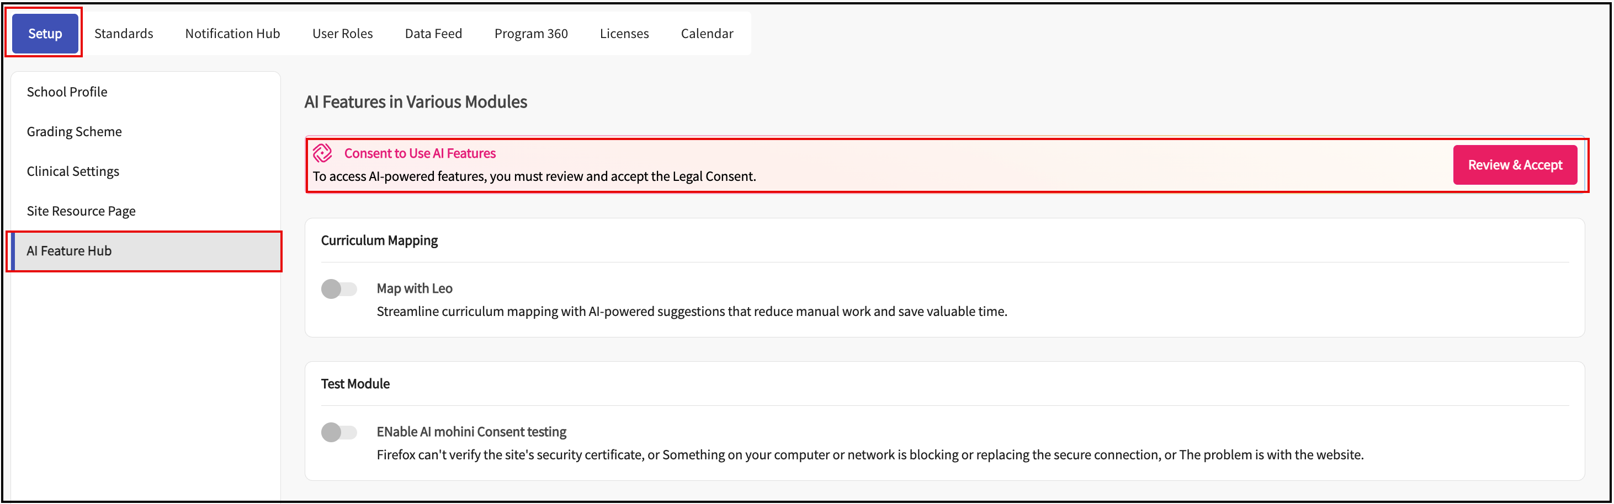
Task: Switch to the Standards tab
Action: 124,34
